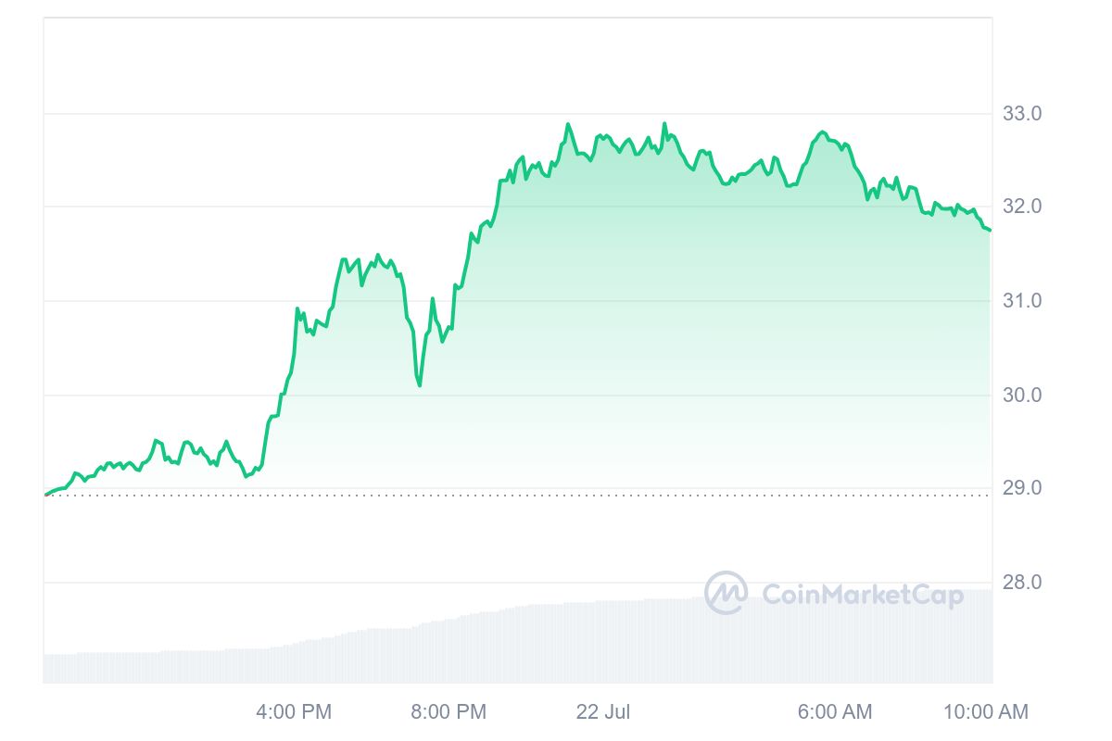
Task: Click the line endpoint at 10:00 AM
Action: pos(990,230)
